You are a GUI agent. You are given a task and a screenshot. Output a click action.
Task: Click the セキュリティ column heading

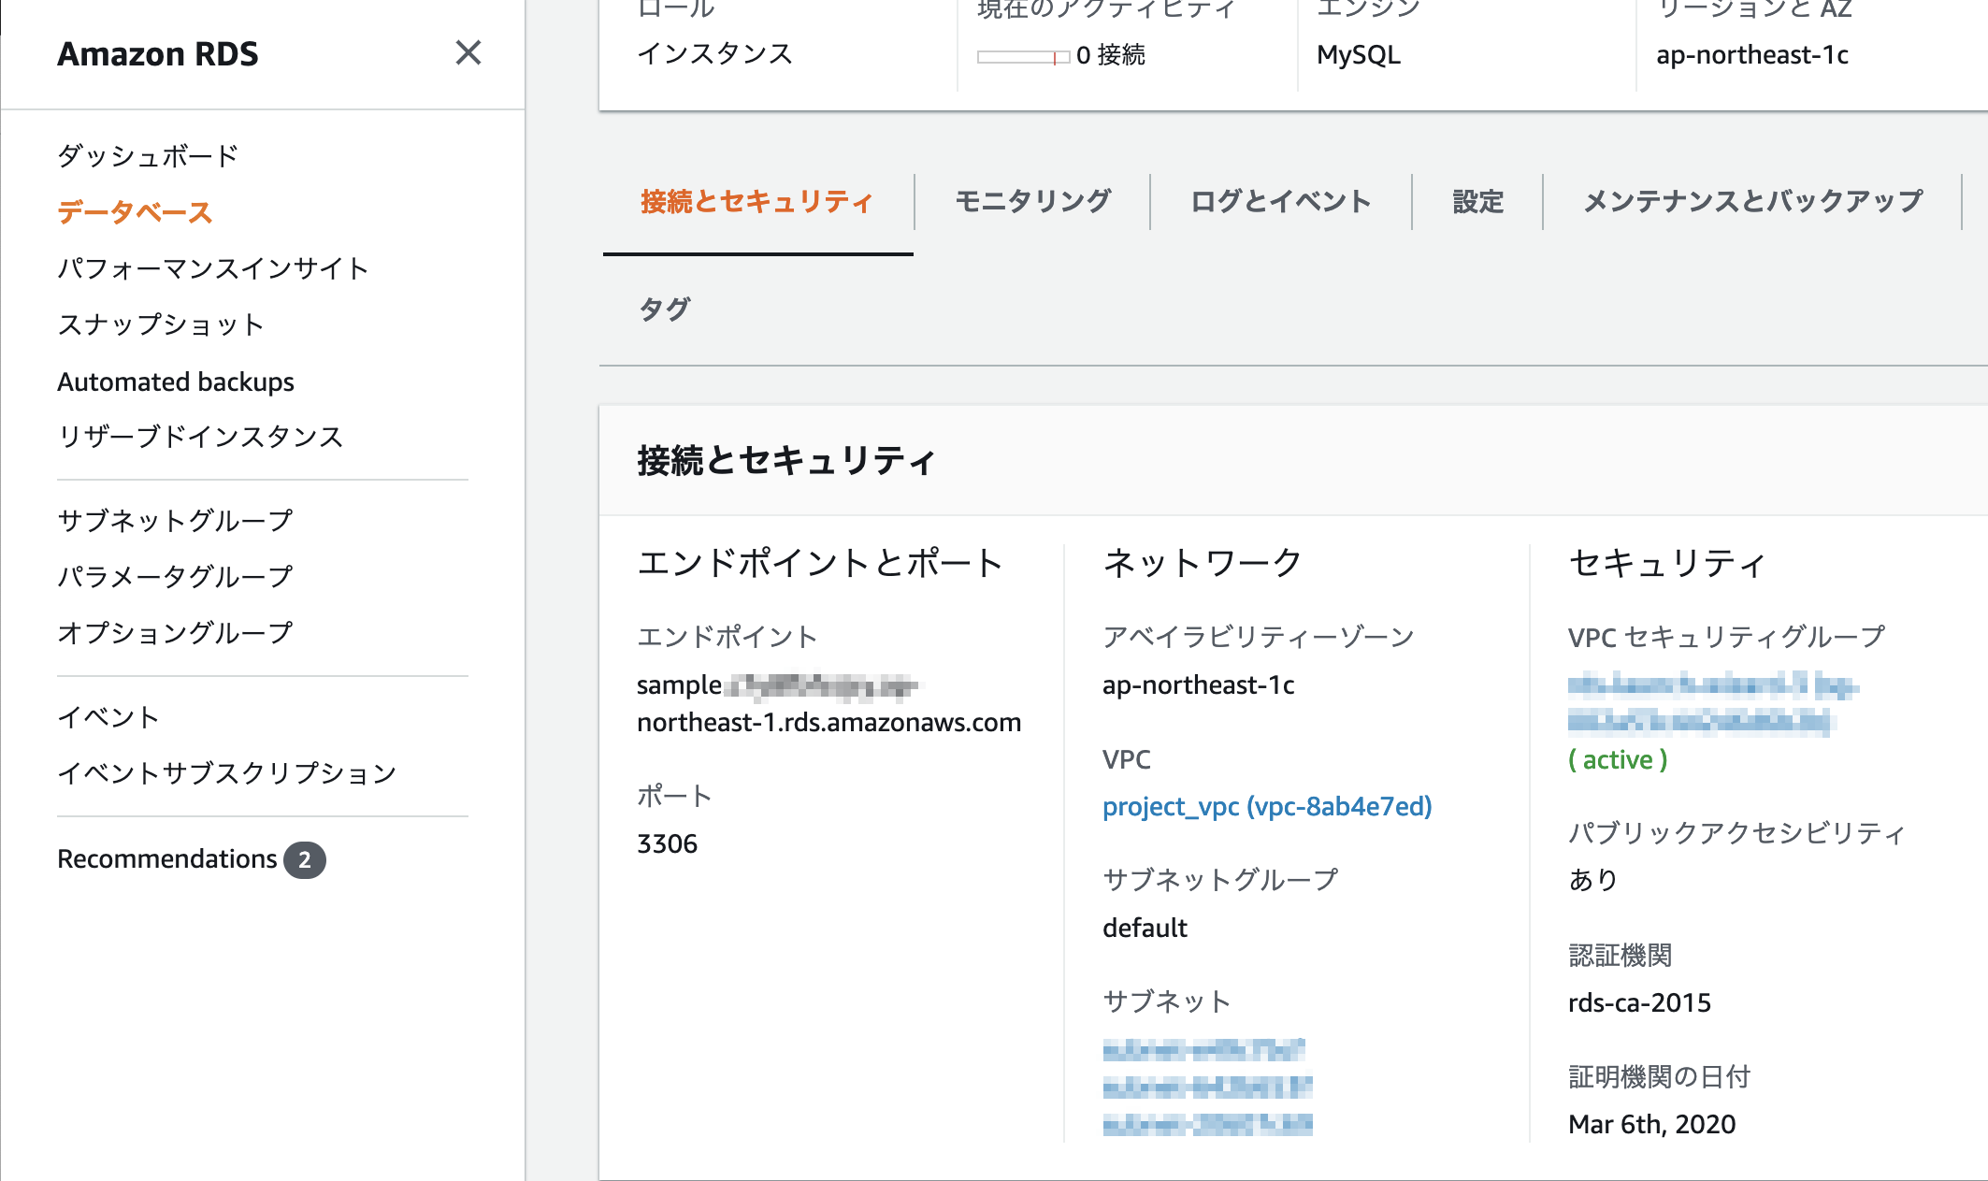[1667, 563]
